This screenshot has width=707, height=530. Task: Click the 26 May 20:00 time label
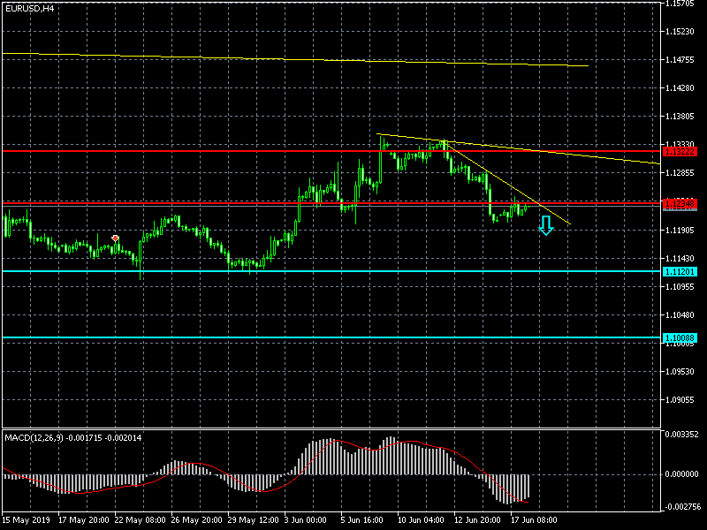click(x=196, y=520)
